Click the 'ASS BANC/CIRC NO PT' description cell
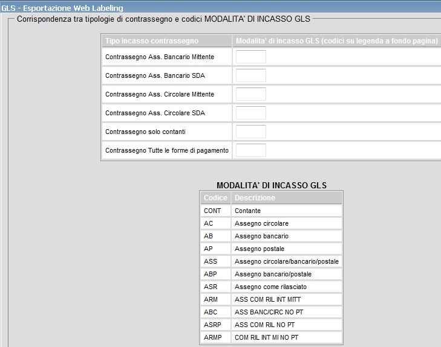The height and width of the screenshot is (347, 441). pos(287,312)
